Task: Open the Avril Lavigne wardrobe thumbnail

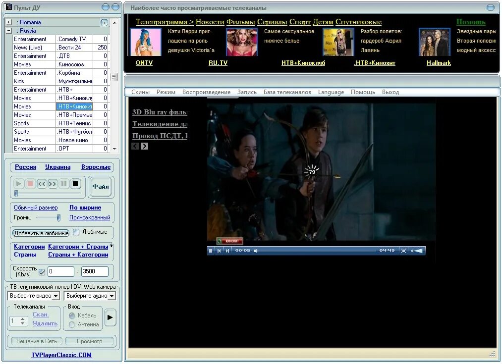Action: [x=338, y=42]
